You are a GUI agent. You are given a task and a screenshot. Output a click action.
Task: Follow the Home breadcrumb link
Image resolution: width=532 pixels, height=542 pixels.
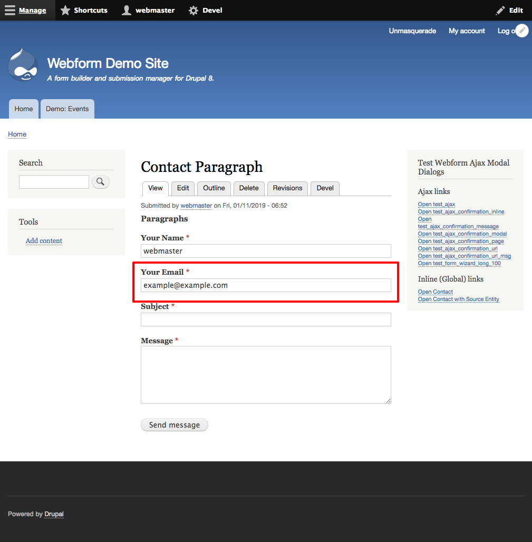[x=17, y=134]
